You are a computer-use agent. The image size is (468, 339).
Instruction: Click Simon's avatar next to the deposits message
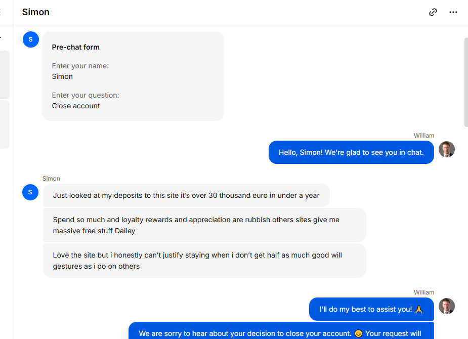pyautogui.click(x=30, y=192)
